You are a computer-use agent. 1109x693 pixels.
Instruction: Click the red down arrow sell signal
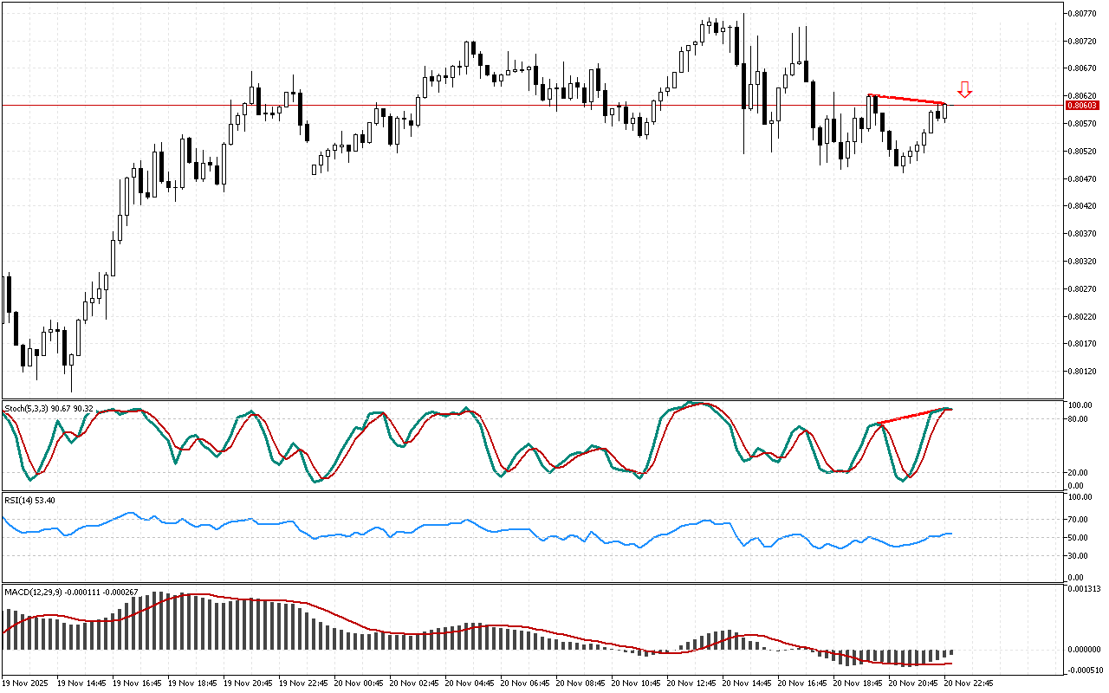tap(964, 89)
